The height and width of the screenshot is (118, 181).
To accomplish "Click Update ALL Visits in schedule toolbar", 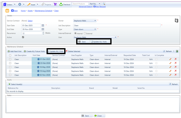I will point(56,51).
